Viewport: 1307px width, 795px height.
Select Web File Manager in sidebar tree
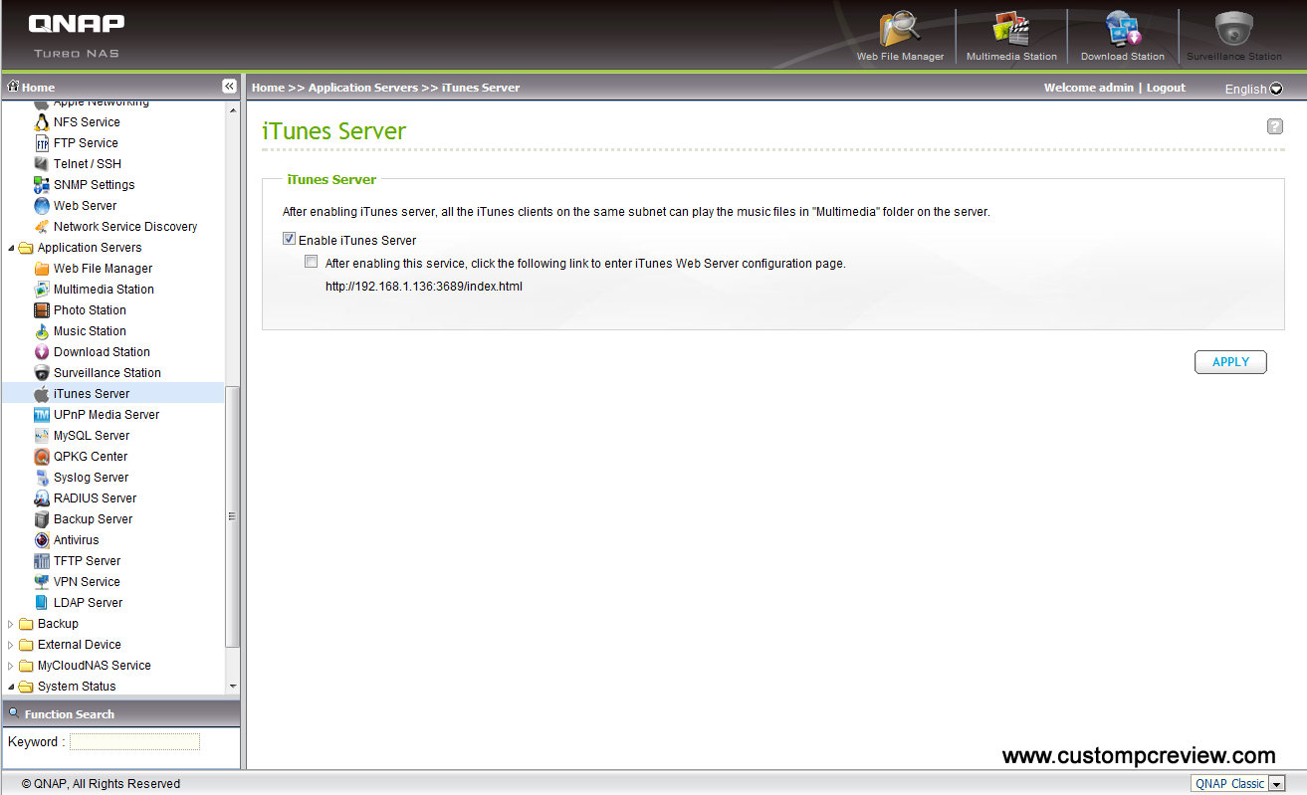coord(104,269)
